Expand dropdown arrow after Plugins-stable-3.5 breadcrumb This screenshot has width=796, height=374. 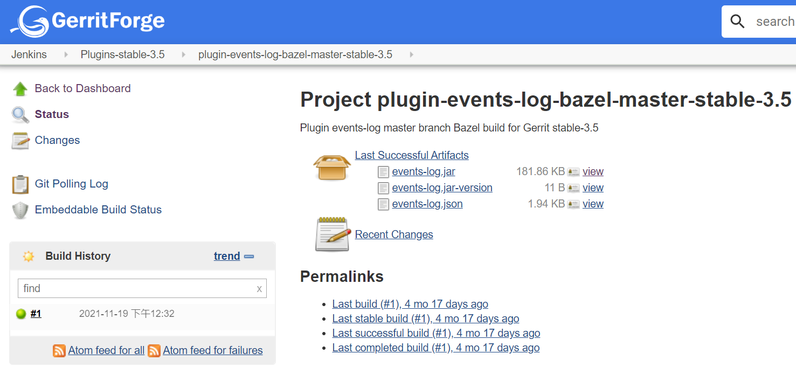[x=184, y=54]
